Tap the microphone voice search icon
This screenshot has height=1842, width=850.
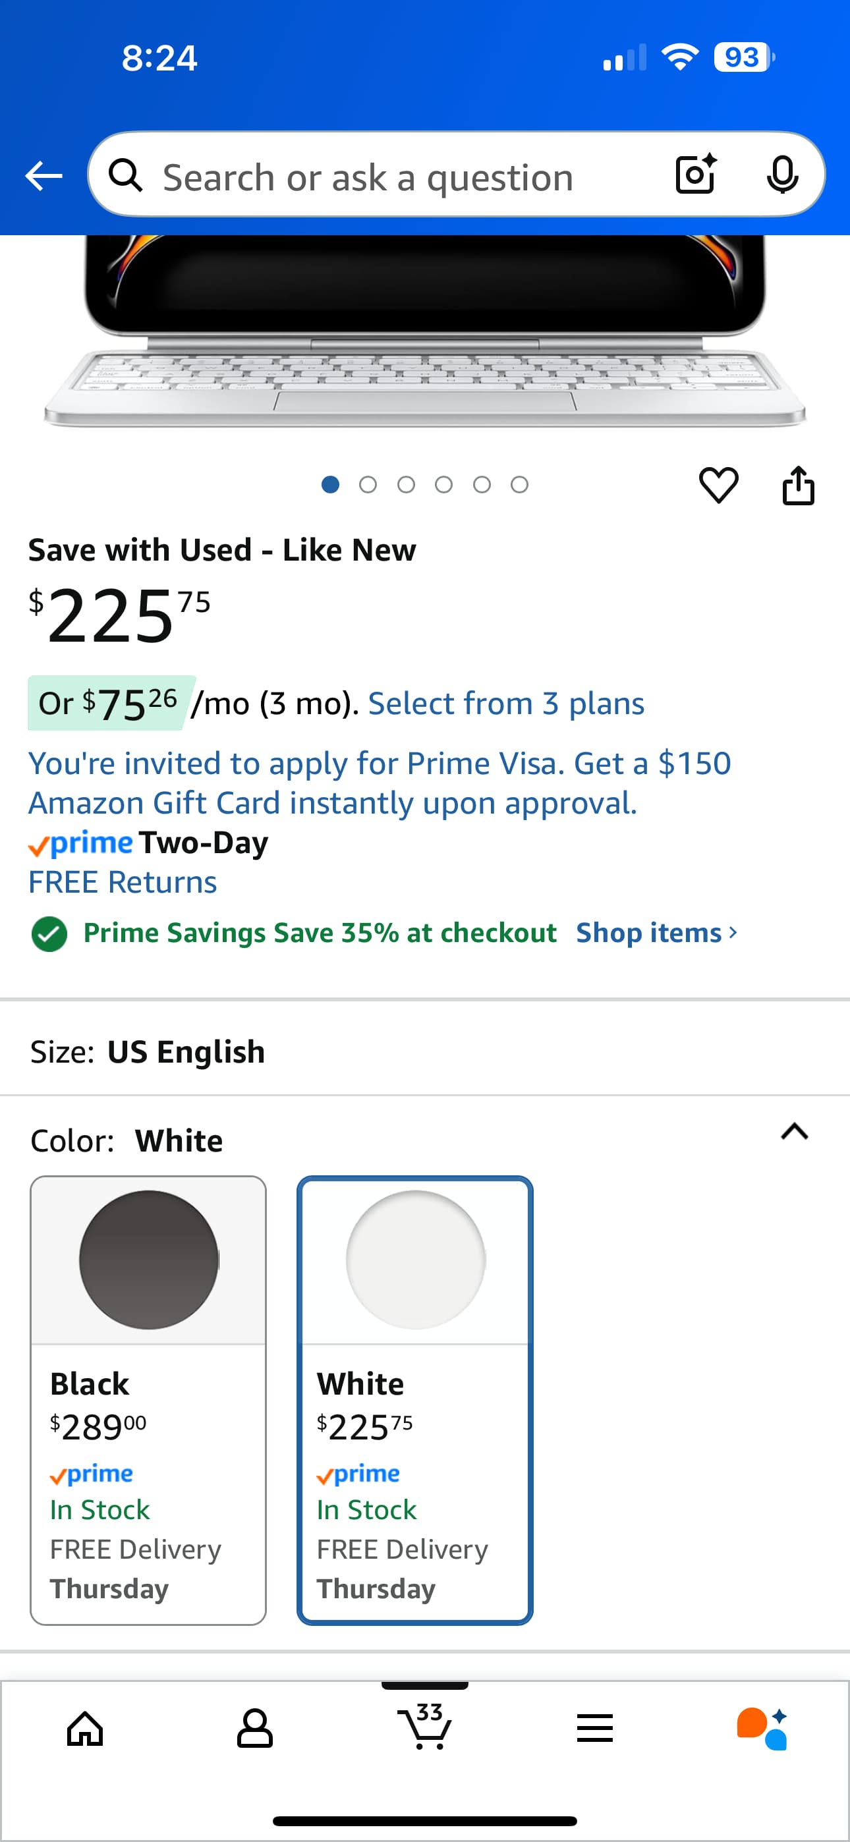click(781, 175)
